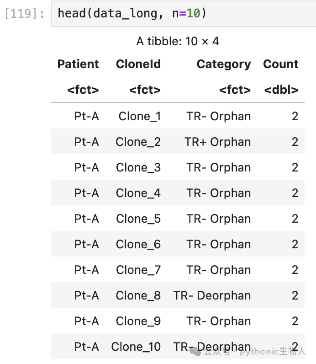Click the Patient column header
Image resolution: width=316 pixels, height=364 pixels.
coord(78,64)
